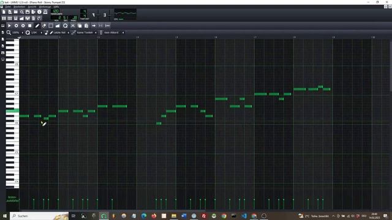Cut selected notes with the scissors icon
Viewport: 392px width, 220px height.
coord(73,26)
